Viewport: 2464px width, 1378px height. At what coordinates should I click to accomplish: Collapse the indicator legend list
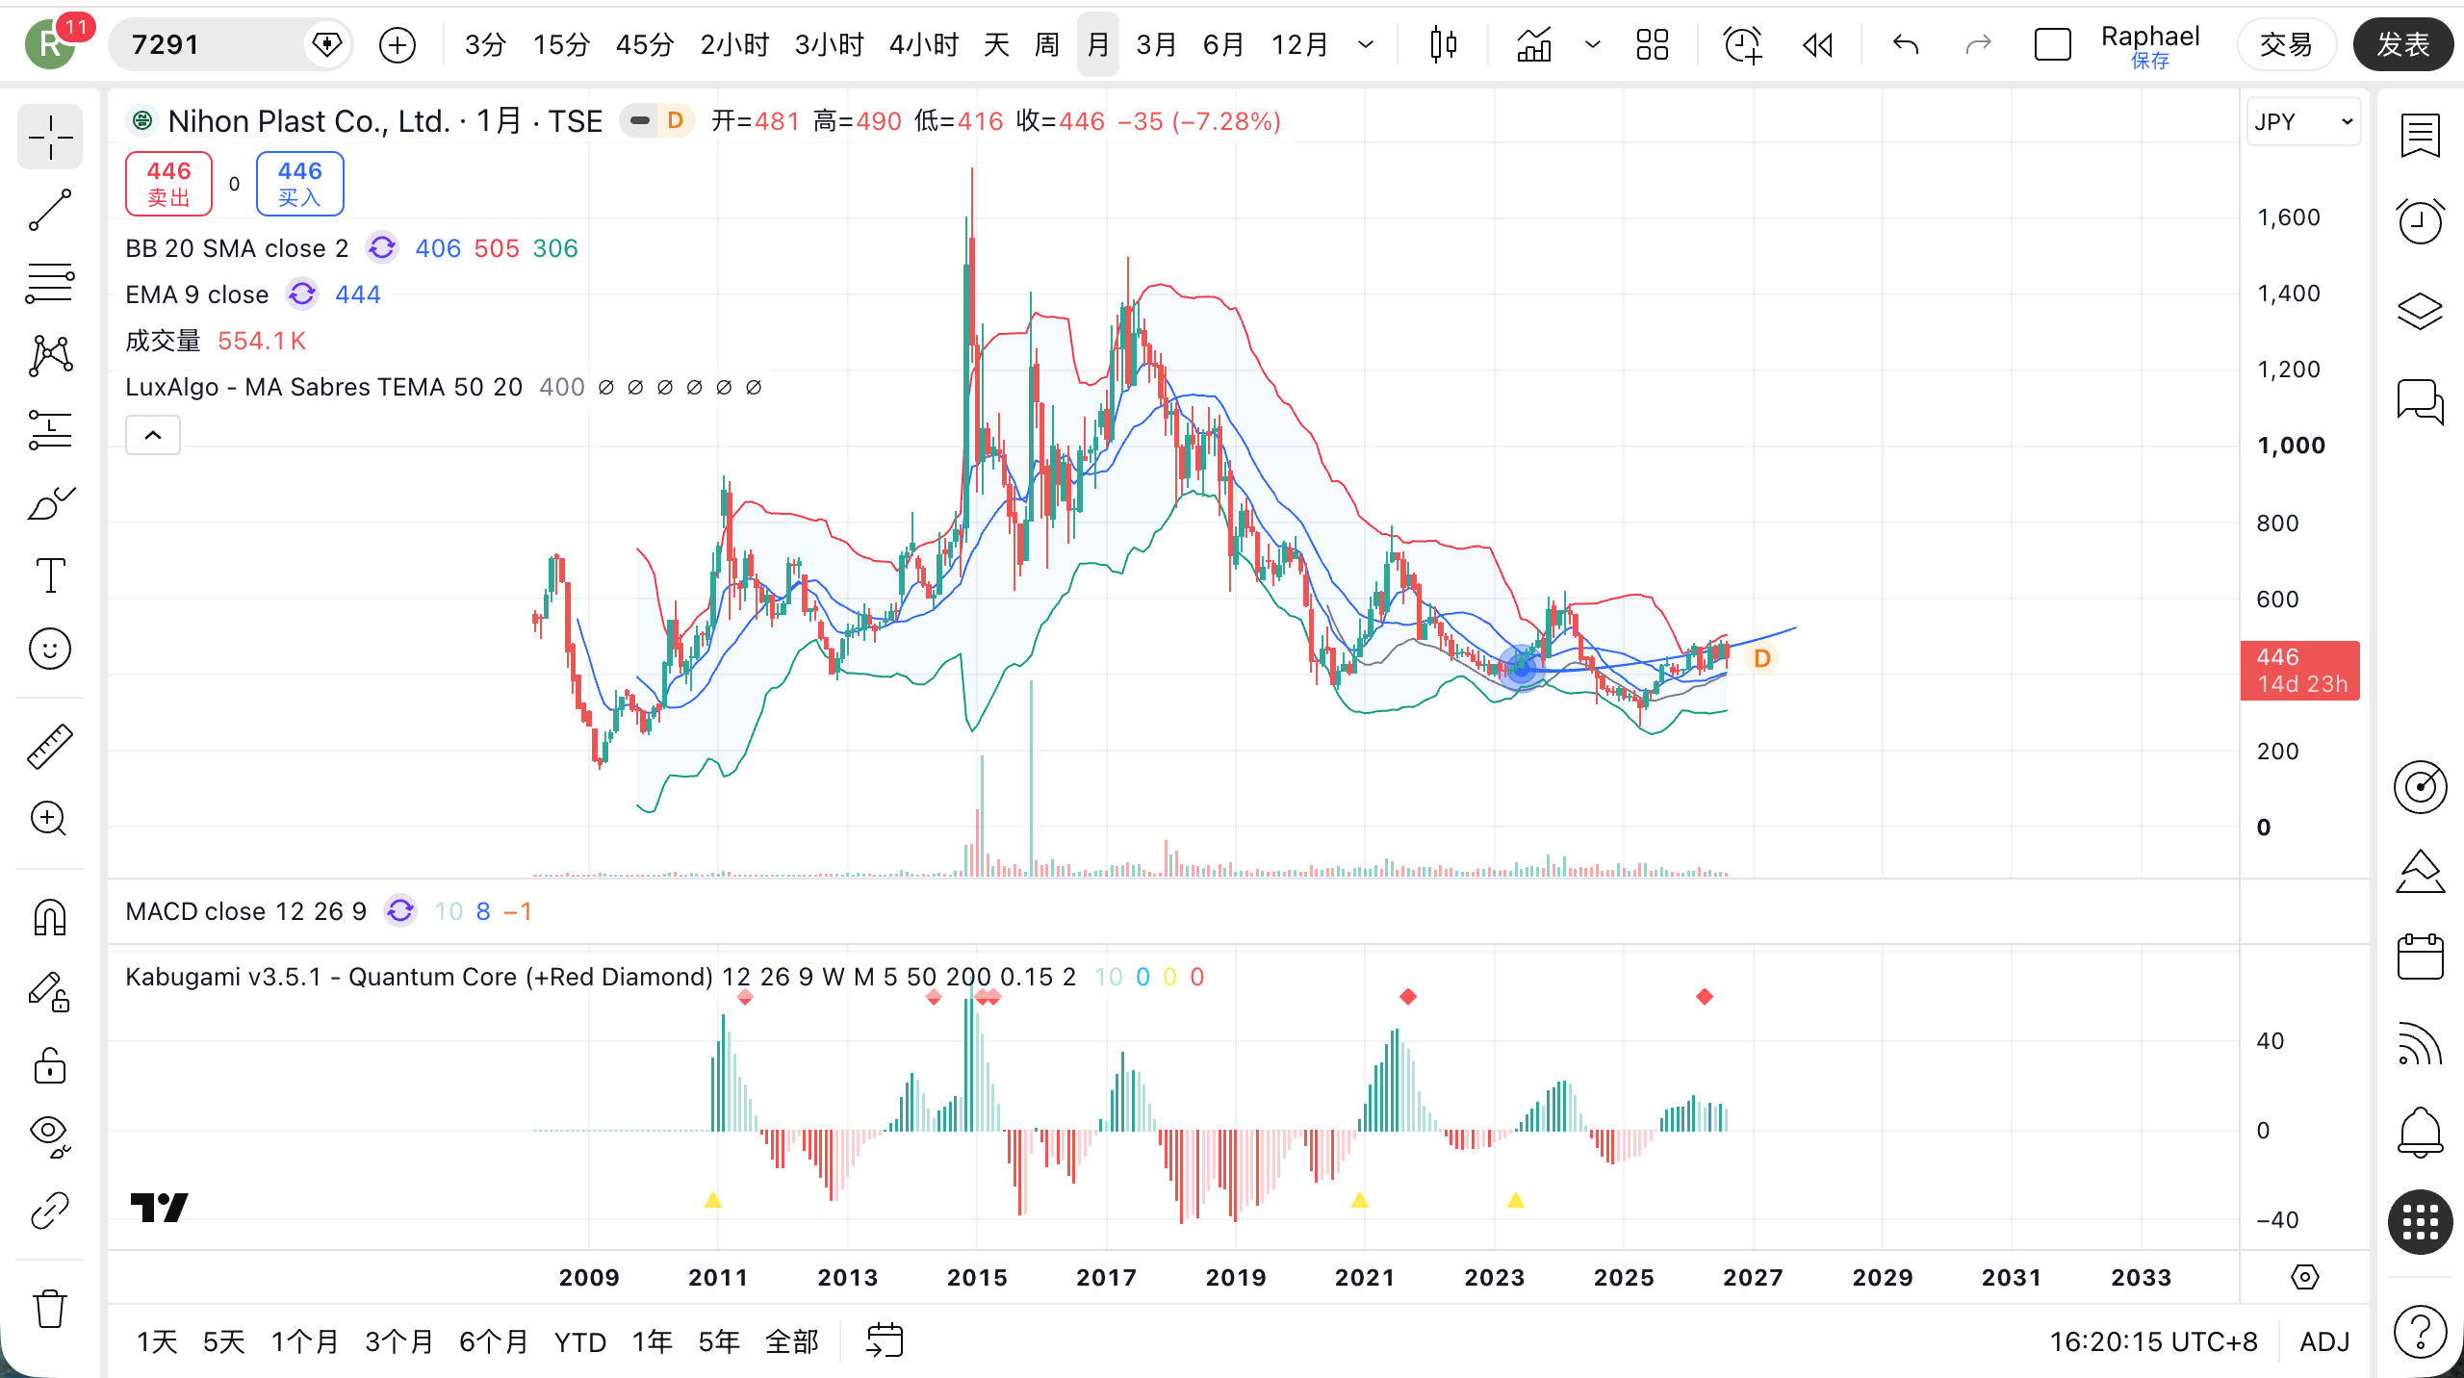pyautogui.click(x=153, y=435)
